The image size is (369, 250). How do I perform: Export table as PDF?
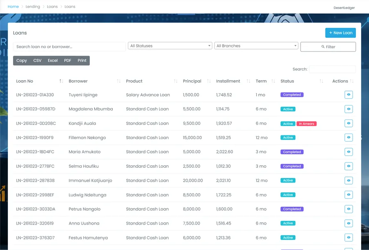[68, 61]
